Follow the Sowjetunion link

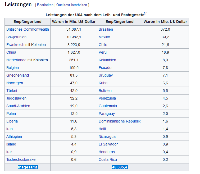[16, 37]
